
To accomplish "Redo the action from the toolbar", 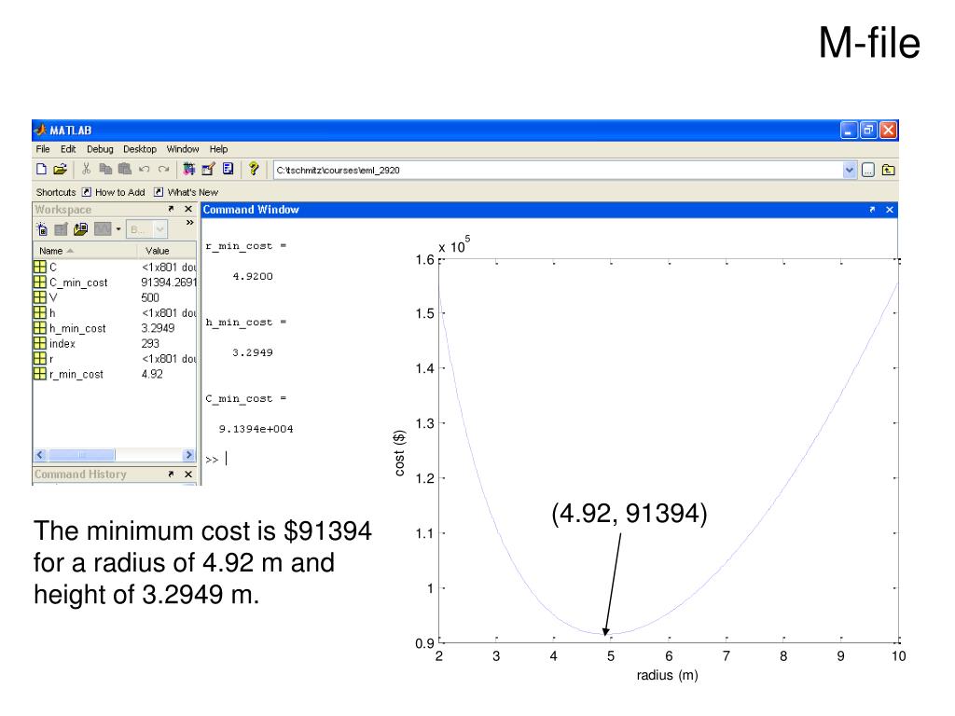I will (x=163, y=170).
